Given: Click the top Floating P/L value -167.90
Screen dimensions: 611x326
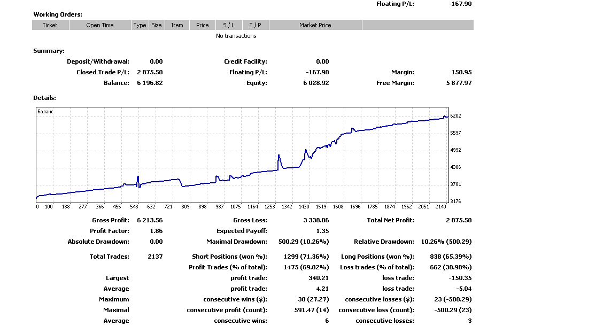Looking at the screenshot, I should tap(460, 4).
